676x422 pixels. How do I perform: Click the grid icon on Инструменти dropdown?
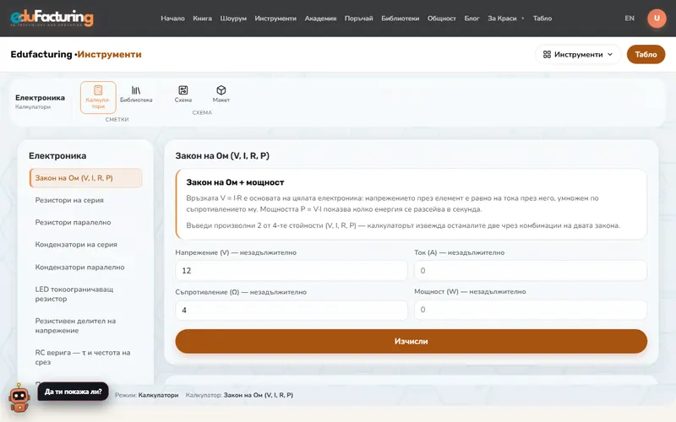tap(547, 54)
